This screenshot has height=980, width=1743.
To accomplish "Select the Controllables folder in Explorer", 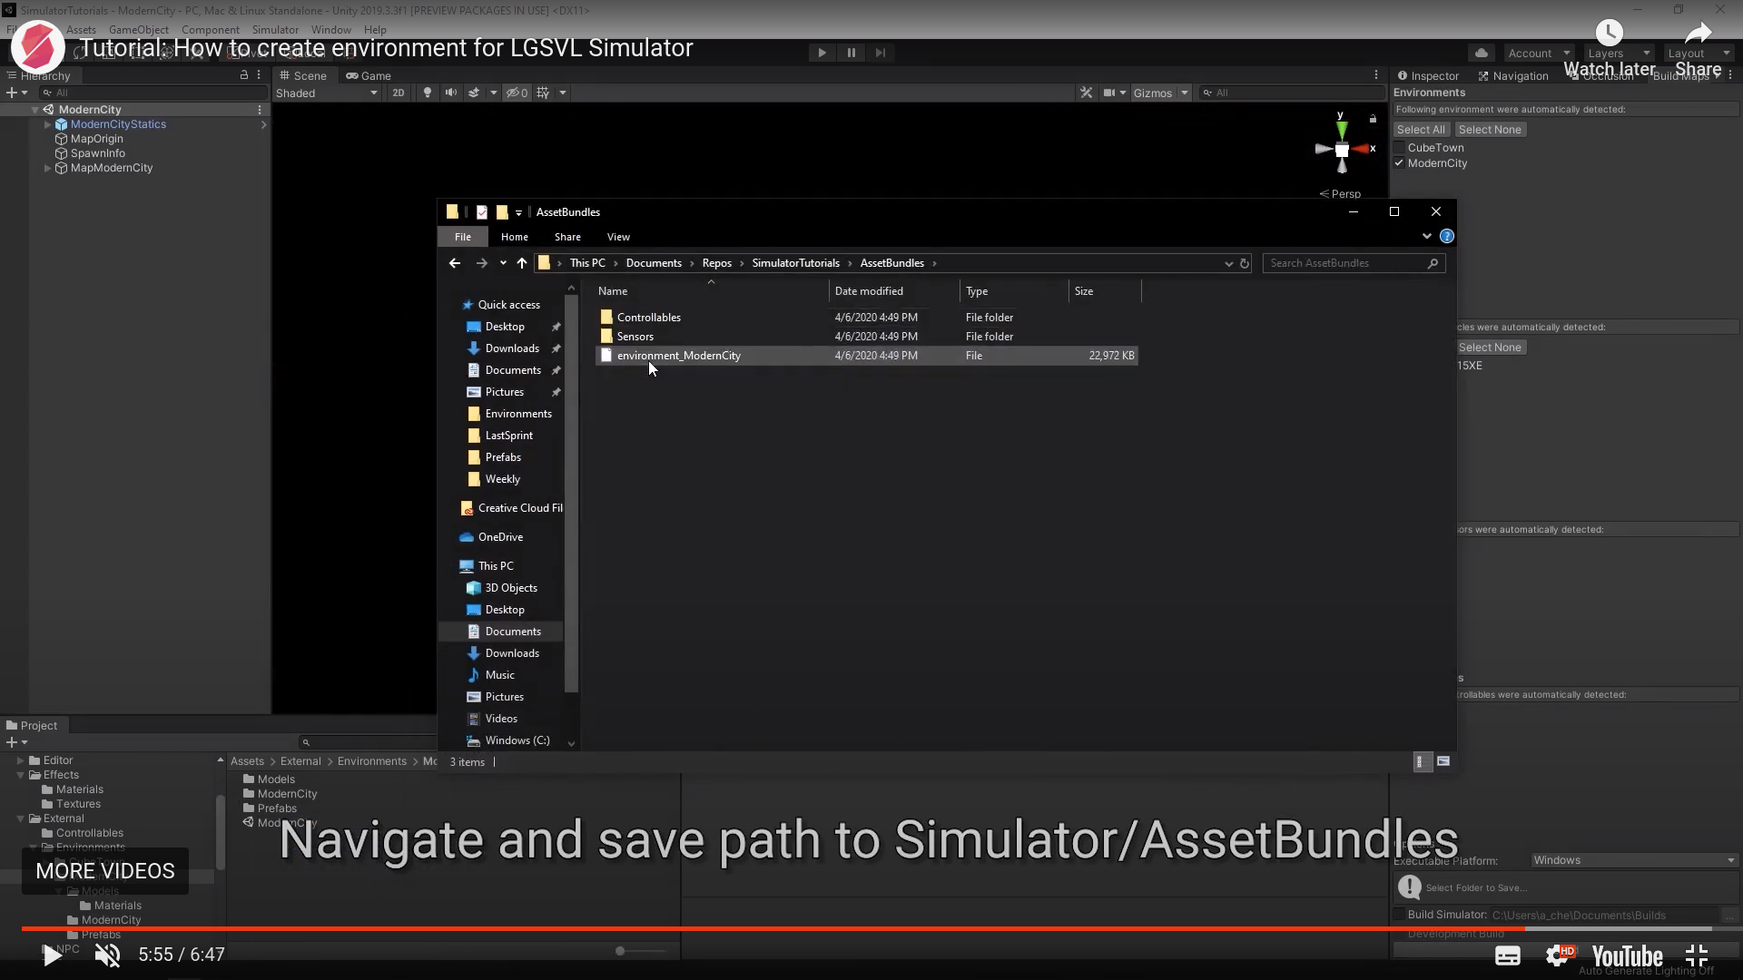I will click(x=649, y=318).
